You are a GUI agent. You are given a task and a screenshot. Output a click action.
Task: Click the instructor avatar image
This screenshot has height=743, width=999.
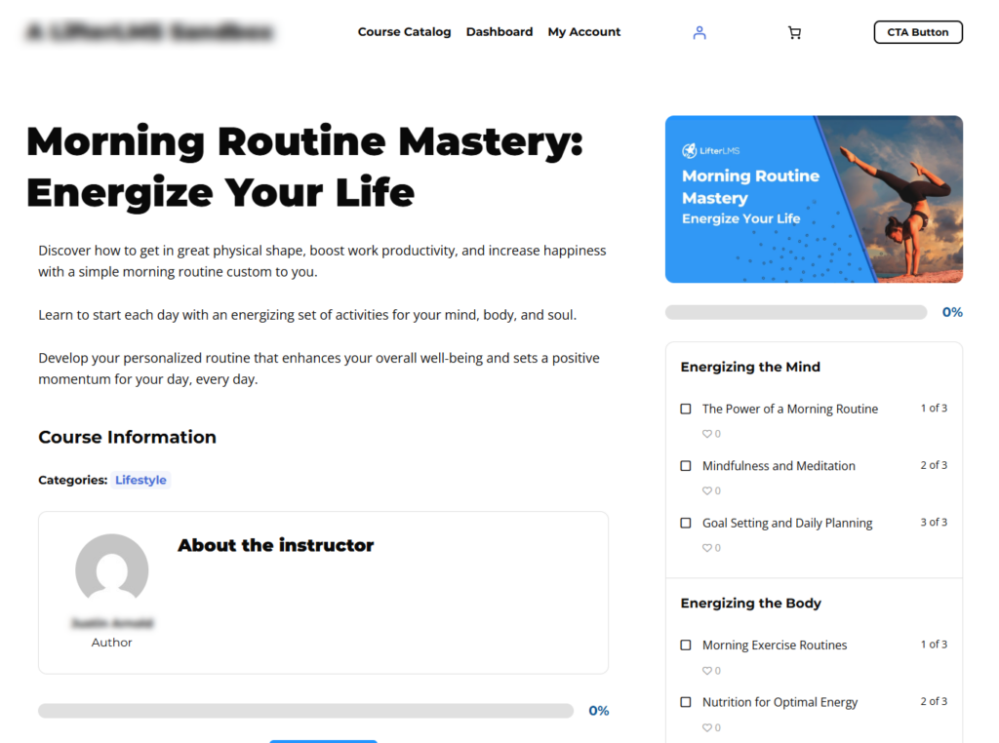(112, 567)
